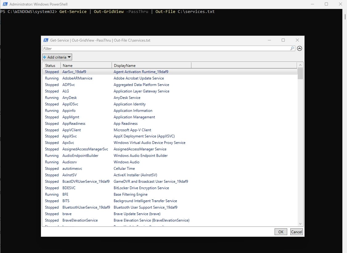Select the BFE service row
The height and width of the screenshot is (253, 347).
[x=170, y=194]
